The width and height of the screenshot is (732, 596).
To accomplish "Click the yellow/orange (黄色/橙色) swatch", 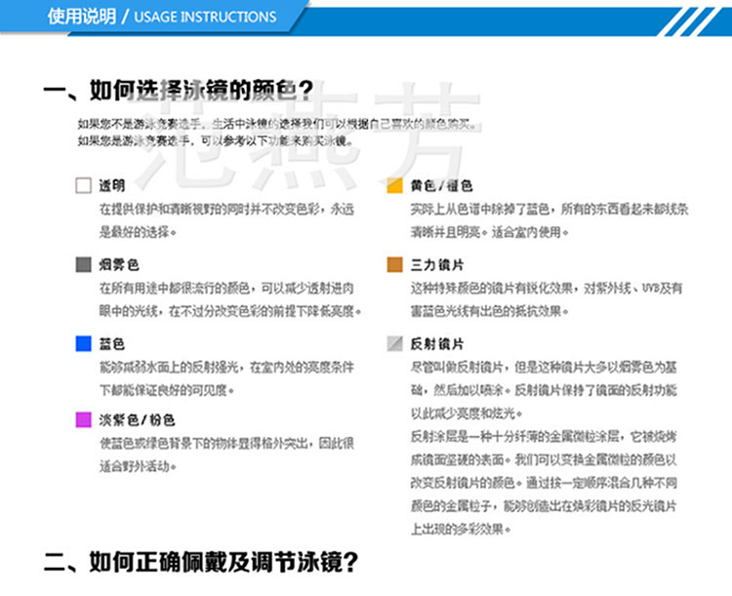I will click(x=395, y=185).
